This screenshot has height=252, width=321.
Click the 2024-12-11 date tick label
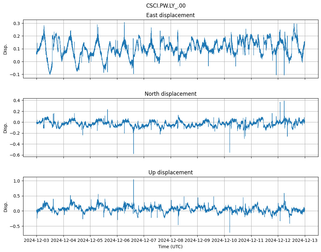[251, 240]
